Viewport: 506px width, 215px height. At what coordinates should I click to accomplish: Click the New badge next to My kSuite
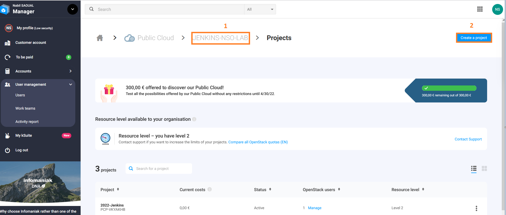(x=67, y=135)
